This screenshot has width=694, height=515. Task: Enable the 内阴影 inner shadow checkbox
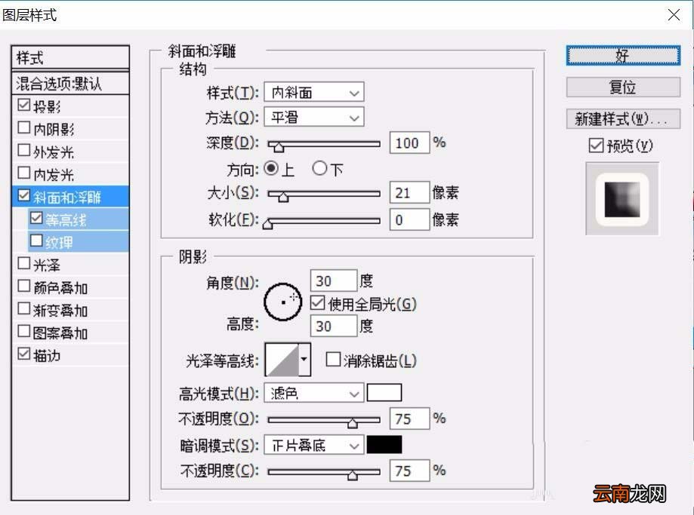(23, 127)
